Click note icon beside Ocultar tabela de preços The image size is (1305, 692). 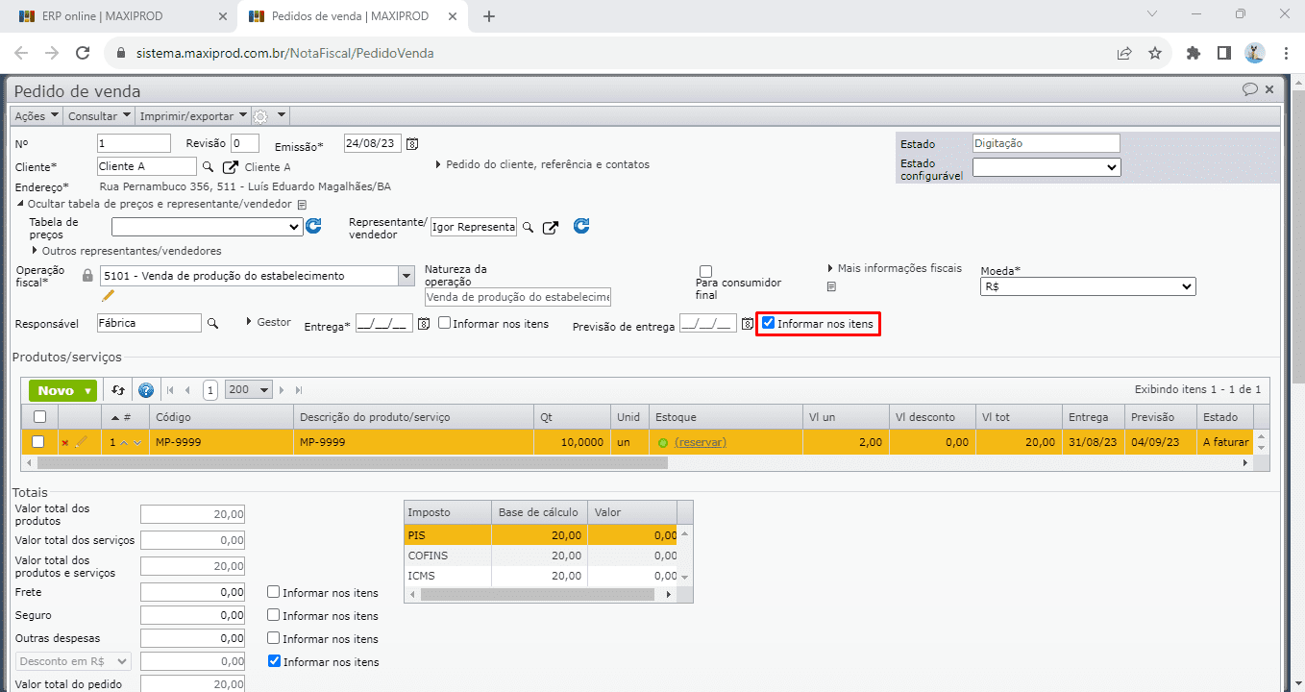(x=302, y=205)
